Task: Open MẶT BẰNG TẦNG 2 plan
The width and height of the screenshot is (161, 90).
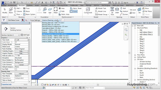Action: (x=146, y=34)
